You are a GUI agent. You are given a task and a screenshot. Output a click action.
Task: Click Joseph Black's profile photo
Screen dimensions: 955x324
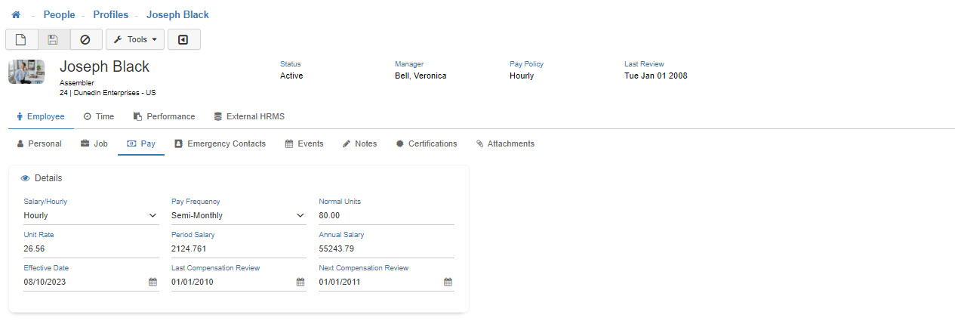click(26, 72)
